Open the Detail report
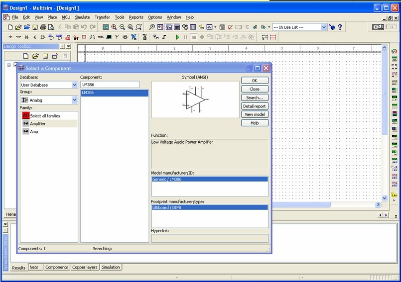Screen dimensions: 401x282 tap(255, 106)
